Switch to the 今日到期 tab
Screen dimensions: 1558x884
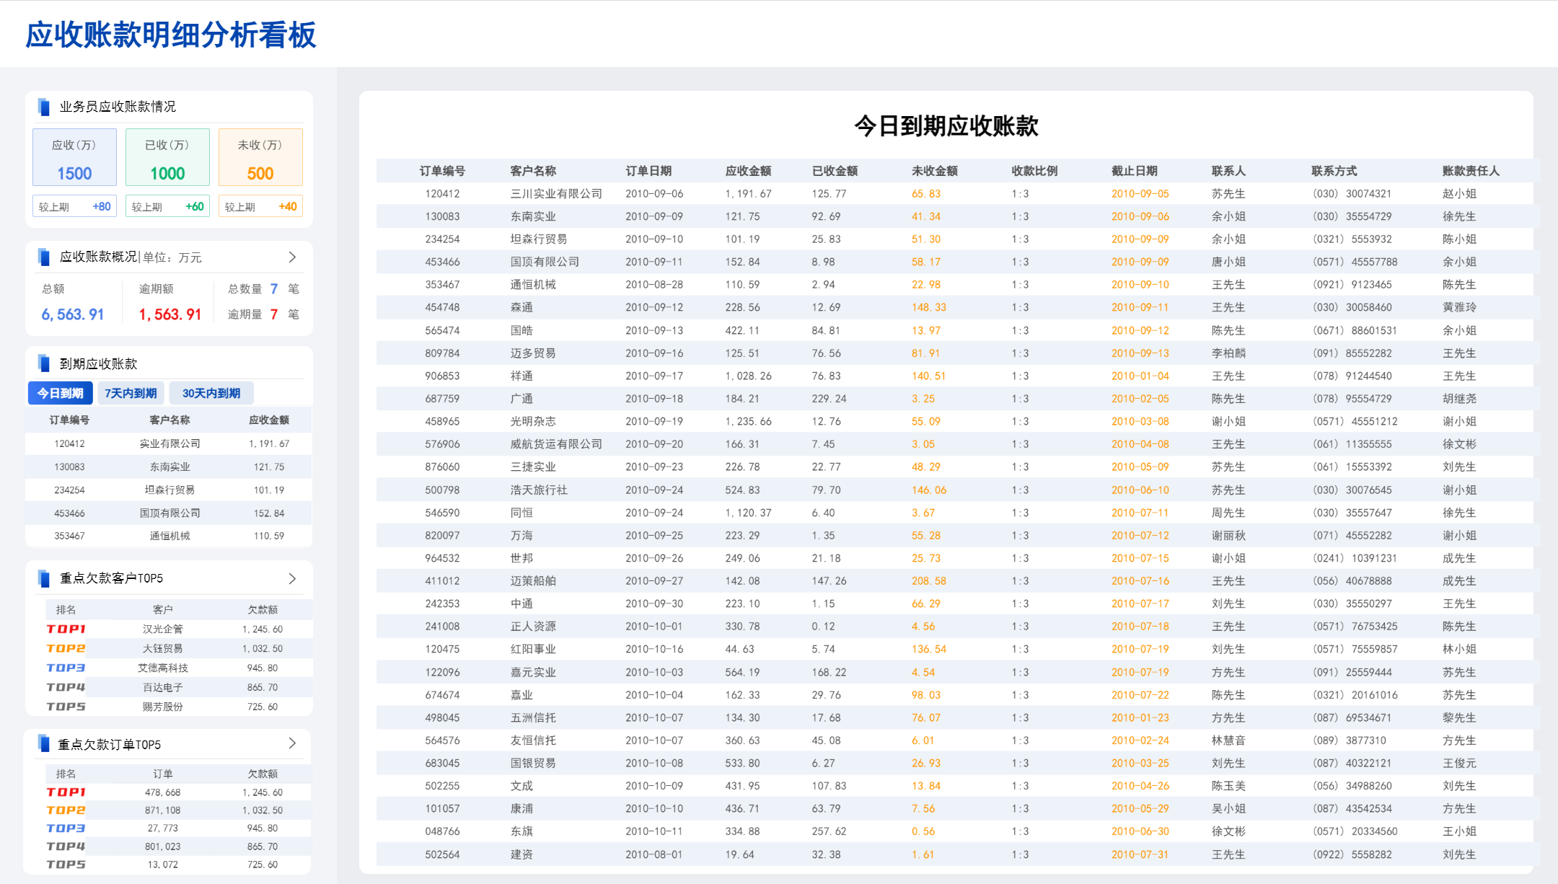coord(61,393)
